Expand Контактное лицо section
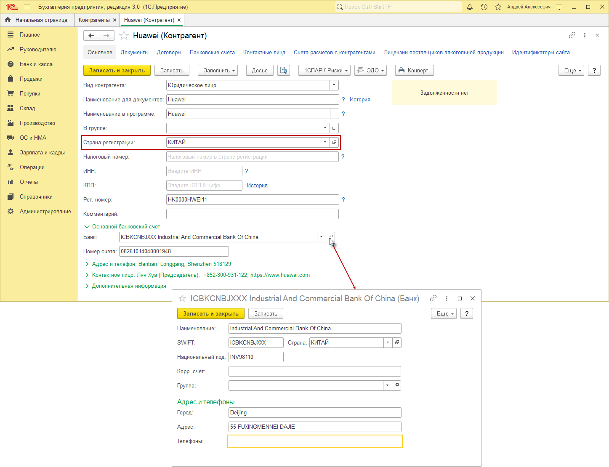The height and width of the screenshot is (467, 609). point(87,275)
